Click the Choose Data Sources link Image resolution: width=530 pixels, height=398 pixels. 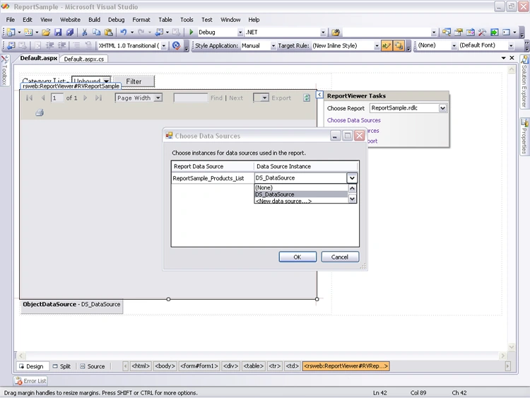pyautogui.click(x=353, y=120)
